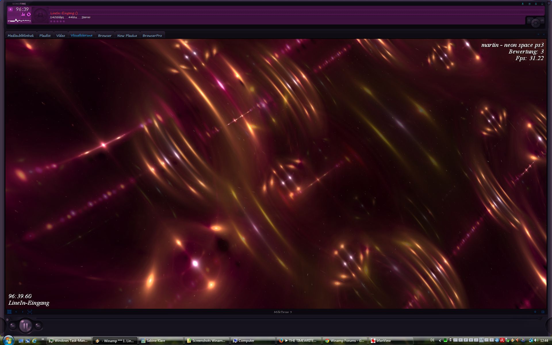Go to previous MilkDrop preset arrow
Viewport: 552px width, 345px height.
[16, 312]
